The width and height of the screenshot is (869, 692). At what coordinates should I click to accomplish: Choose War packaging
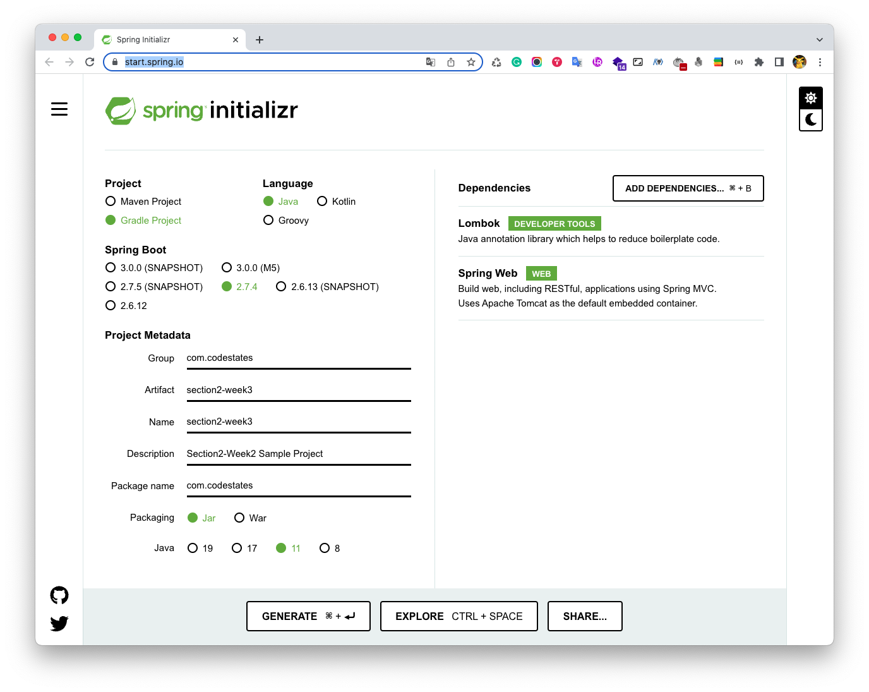click(x=239, y=518)
